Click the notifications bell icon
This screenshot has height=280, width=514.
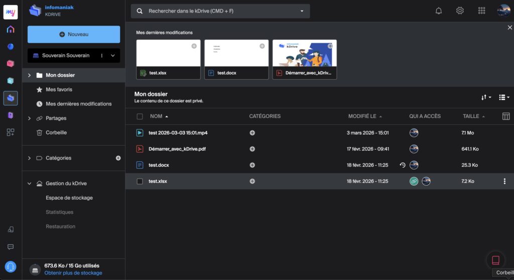(x=438, y=11)
